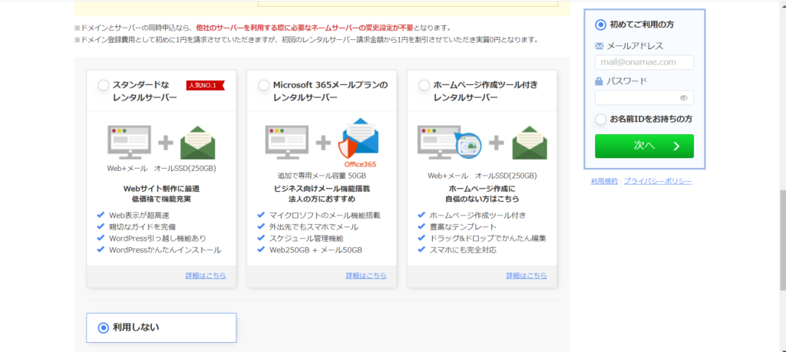Click the checkmark beside WordPress引っ越し機能あり
This screenshot has height=352, width=786.
tap(101, 238)
